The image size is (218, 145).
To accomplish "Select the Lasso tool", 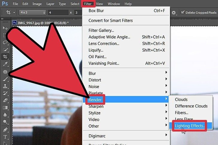I will (5, 43).
